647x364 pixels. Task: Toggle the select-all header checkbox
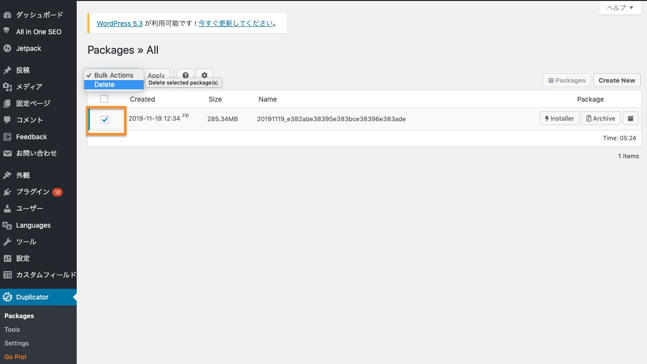(104, 99)
